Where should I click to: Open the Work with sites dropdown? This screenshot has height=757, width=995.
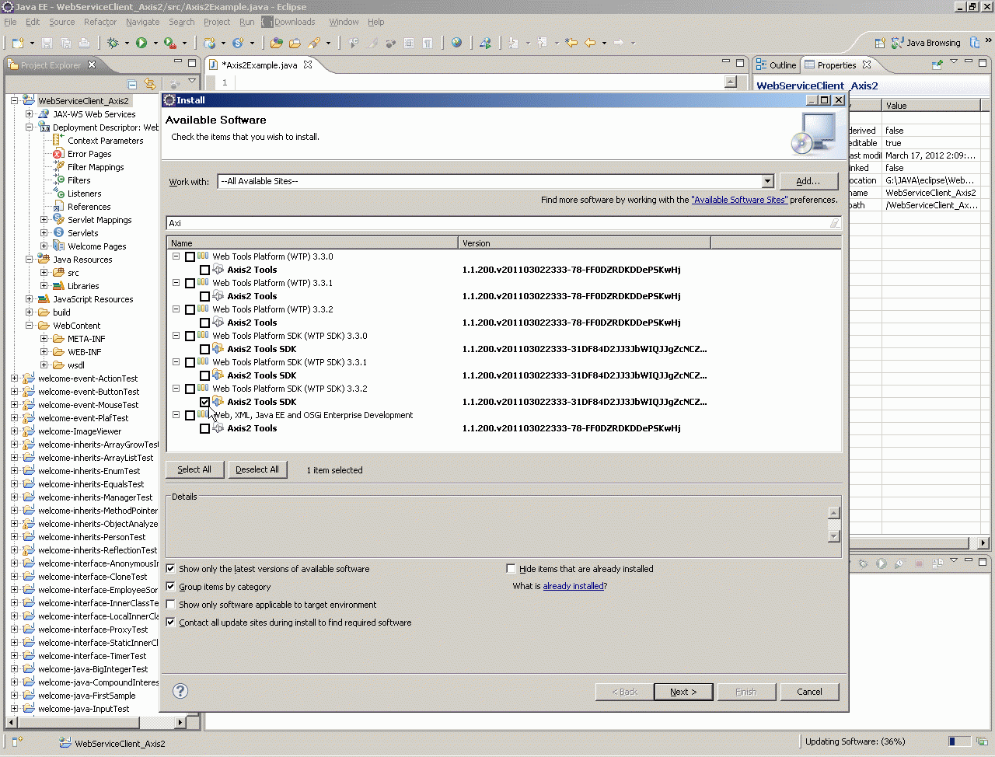(767, 181)
